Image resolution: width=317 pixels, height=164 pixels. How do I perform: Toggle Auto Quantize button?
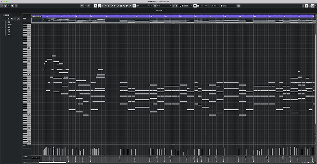(176, 6)
